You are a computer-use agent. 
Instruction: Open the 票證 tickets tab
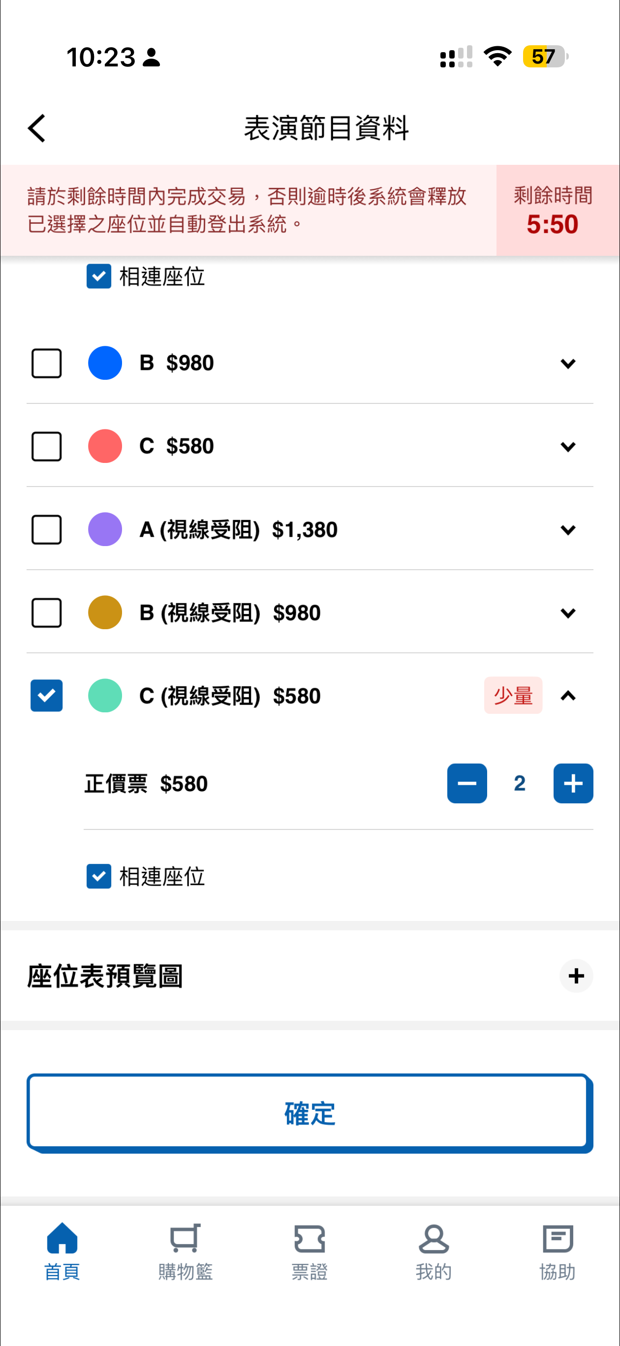pos(310,1251)
